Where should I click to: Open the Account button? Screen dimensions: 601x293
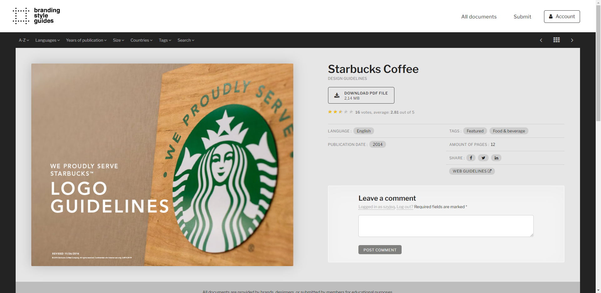pos(562,17)
